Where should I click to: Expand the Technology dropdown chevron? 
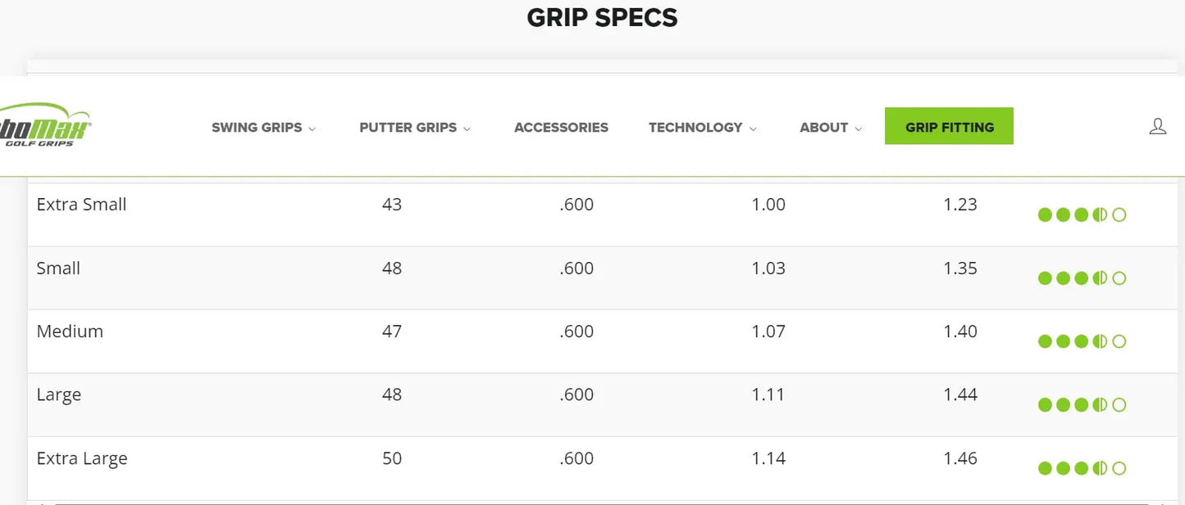[x=753, y=129]
